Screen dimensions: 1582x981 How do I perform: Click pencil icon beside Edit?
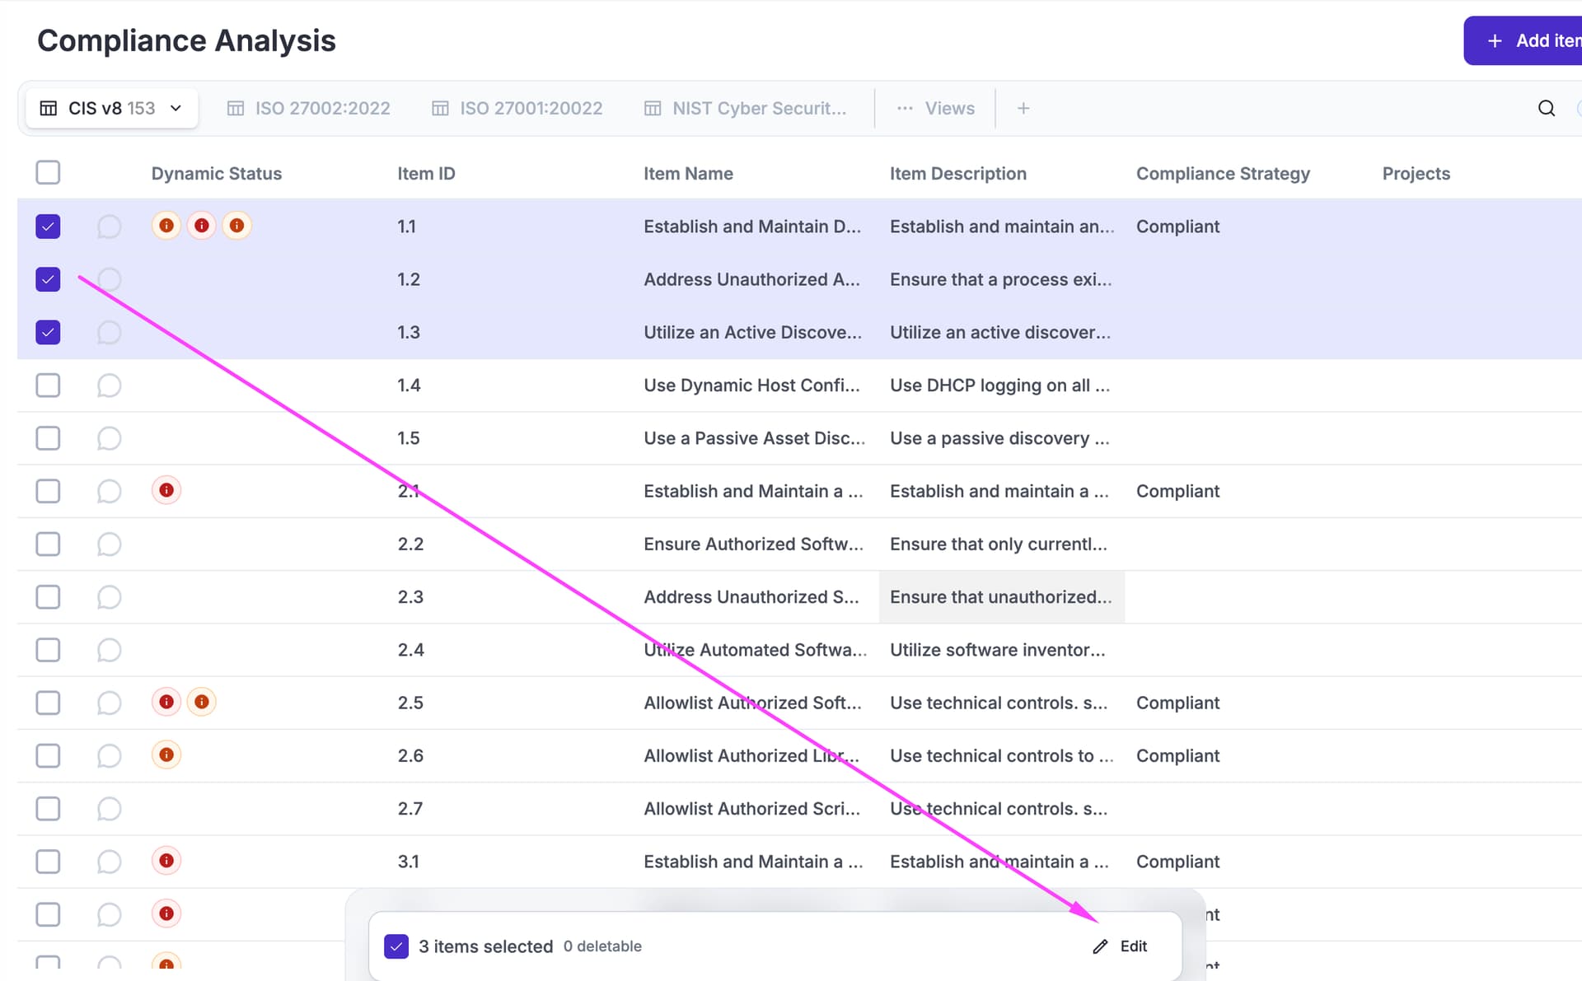tap(1100, 946)
